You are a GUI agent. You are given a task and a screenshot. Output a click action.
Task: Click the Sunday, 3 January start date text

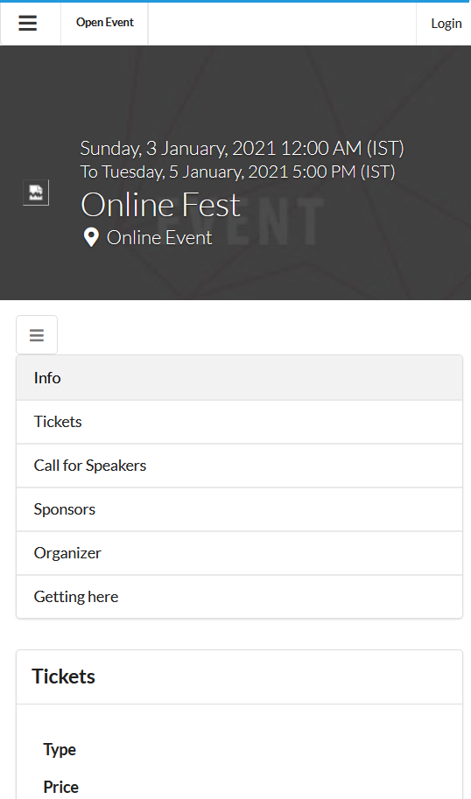pos(243,148)
